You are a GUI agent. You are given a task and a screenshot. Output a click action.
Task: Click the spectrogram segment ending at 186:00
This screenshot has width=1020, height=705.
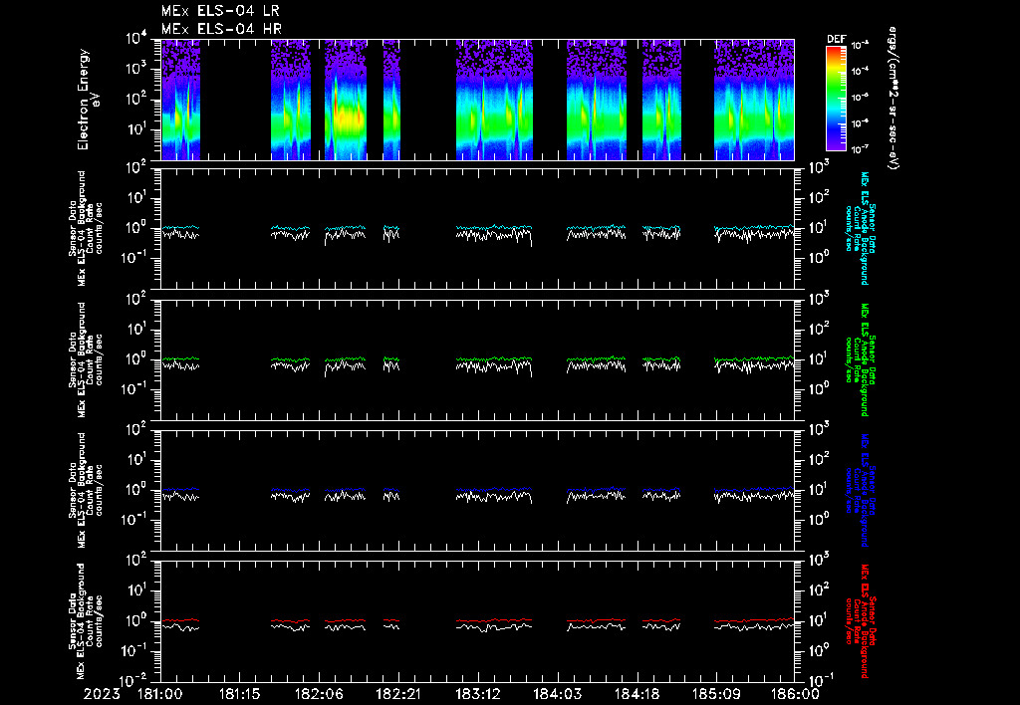coord(754,100)
